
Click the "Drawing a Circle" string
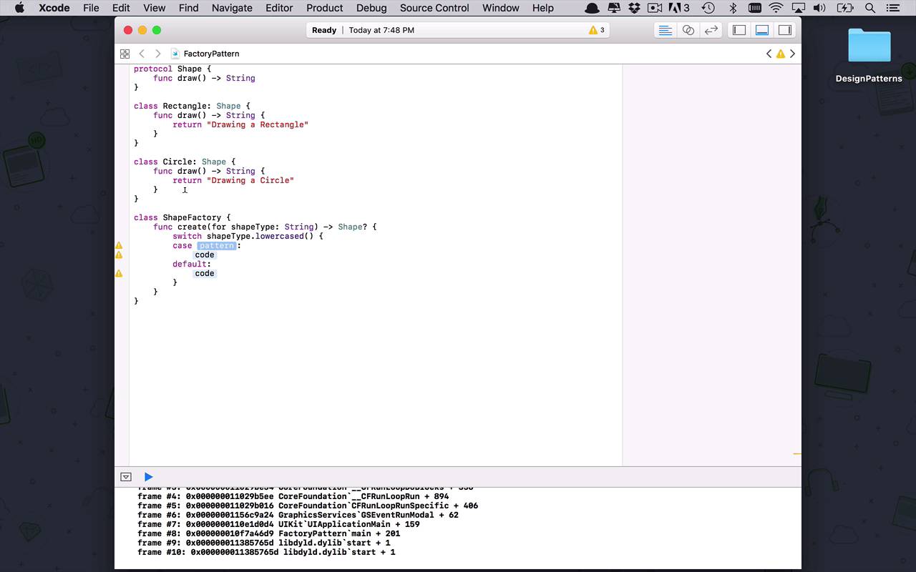pyautogui.click(x=250, y=180)
